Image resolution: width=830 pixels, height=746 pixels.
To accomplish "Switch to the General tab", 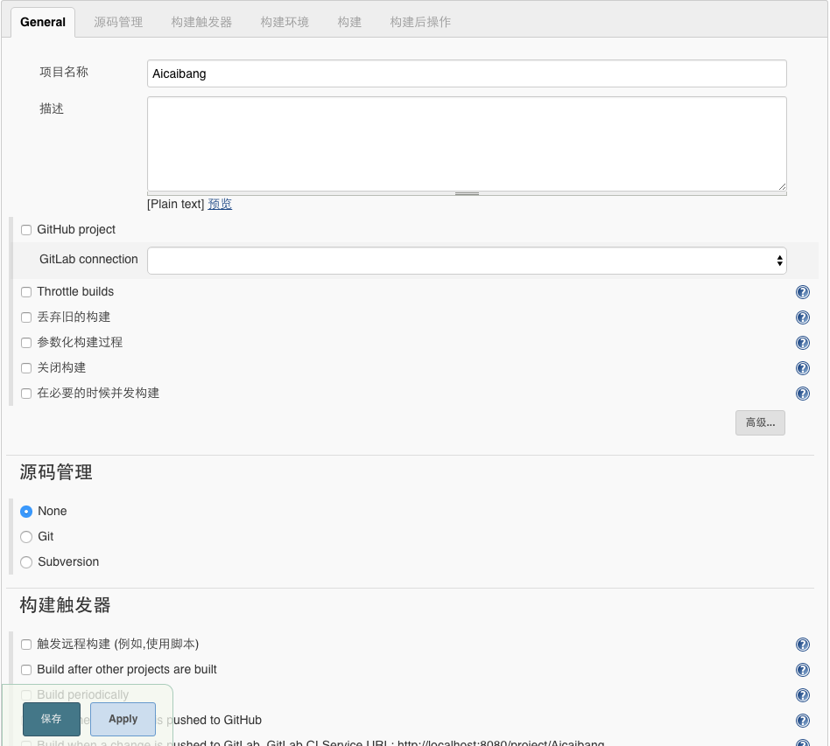I will pos(43,22).
